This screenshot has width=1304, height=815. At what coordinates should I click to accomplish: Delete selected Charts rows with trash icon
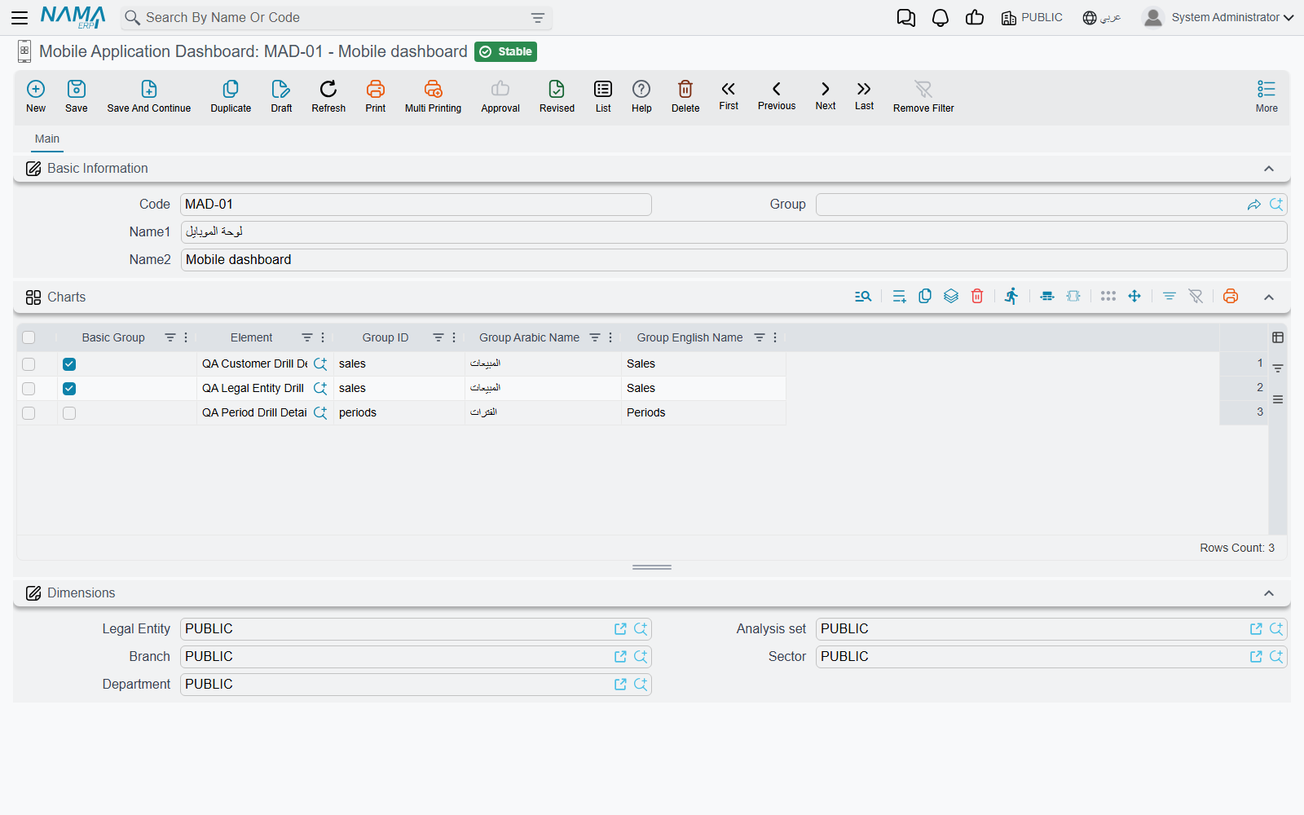click(977, 297)
